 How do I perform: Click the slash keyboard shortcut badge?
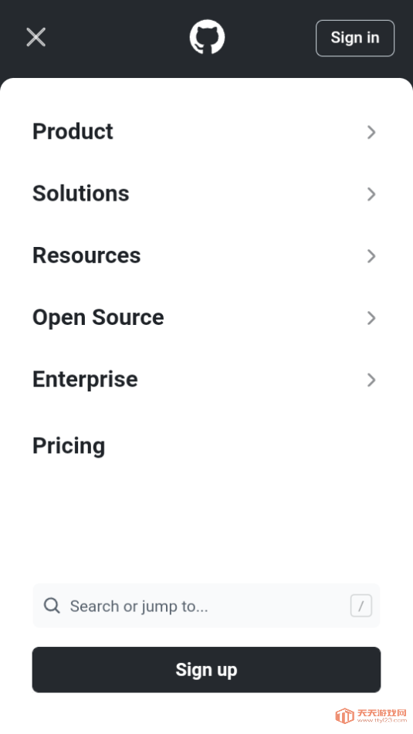tap(361, 606)
